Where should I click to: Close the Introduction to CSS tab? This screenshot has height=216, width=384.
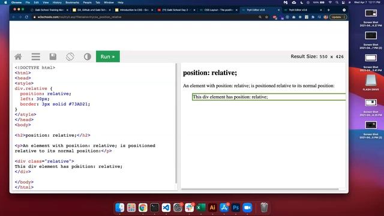[x=152, y=10]
